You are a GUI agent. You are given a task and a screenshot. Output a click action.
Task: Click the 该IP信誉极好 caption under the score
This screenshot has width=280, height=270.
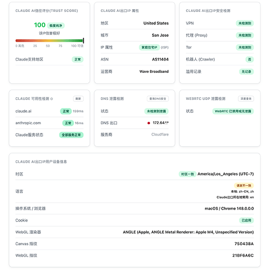coord(49,33)
